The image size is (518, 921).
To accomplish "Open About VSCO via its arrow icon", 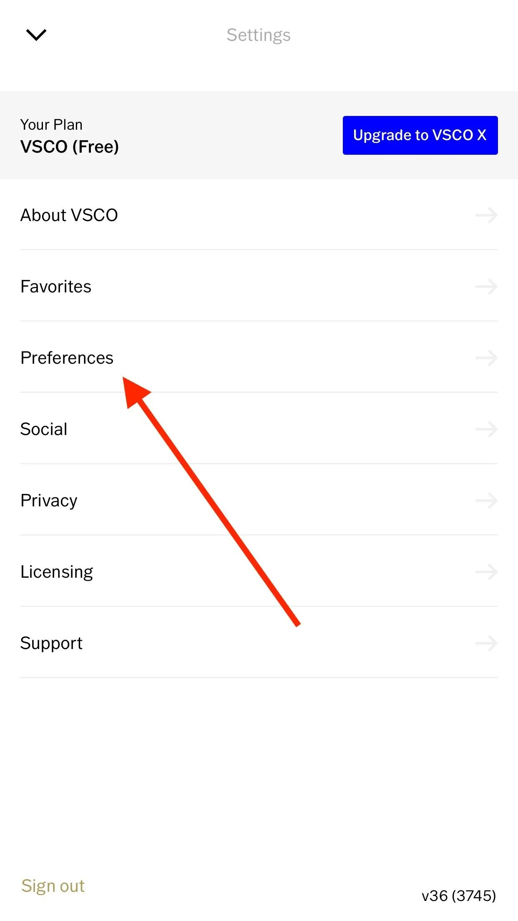I will click(486, 215).
